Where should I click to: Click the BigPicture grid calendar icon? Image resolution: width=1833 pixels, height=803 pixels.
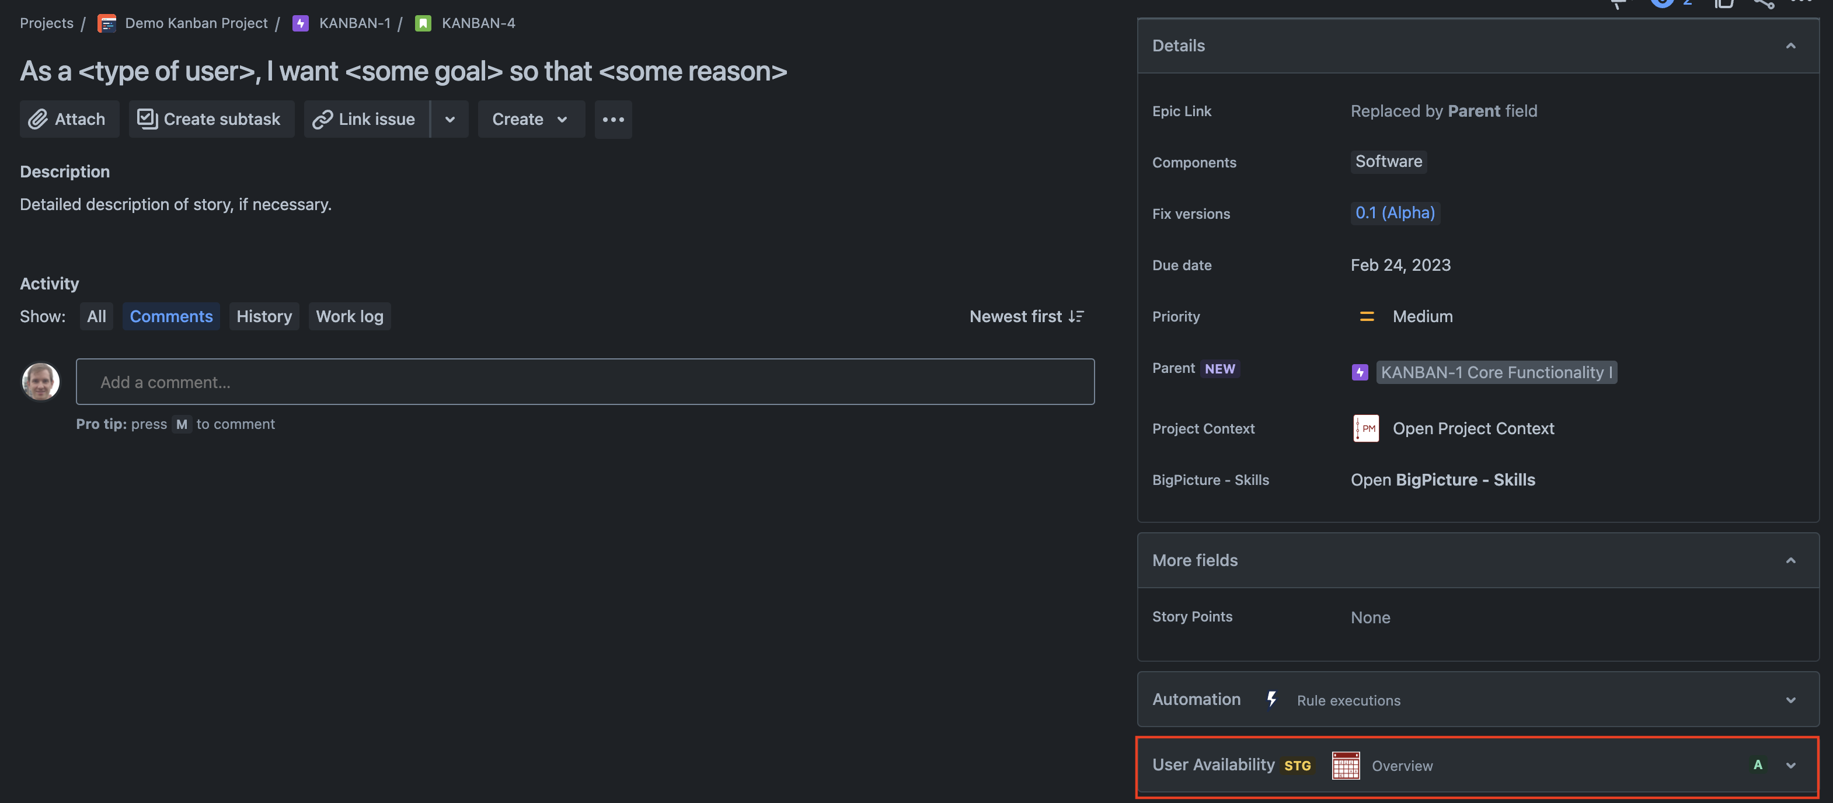tap(1346, 764)
